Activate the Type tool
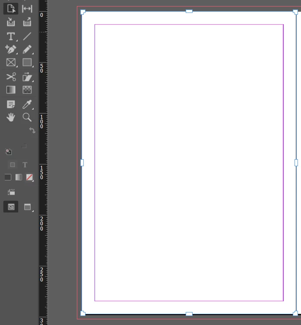 coord(11,36)
